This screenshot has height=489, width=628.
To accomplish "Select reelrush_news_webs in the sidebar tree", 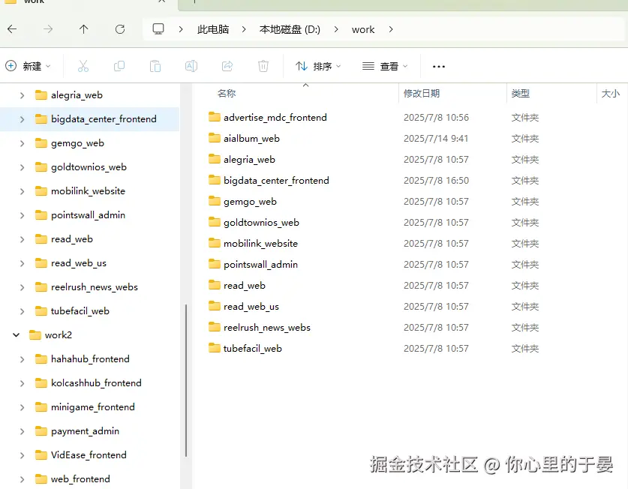I will point(94,287).
